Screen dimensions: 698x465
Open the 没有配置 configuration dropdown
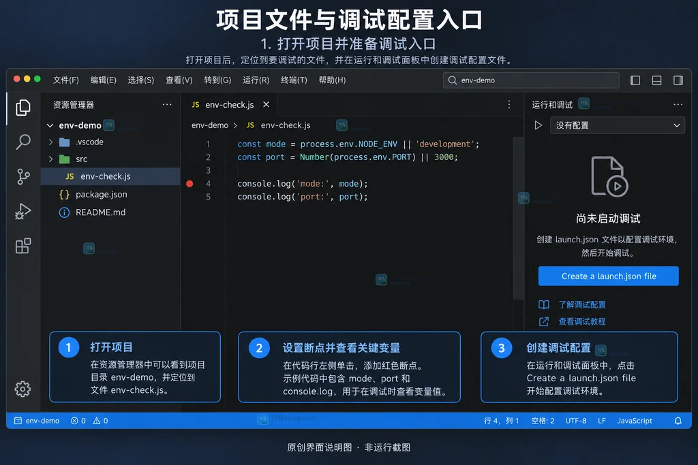[618, 125]
